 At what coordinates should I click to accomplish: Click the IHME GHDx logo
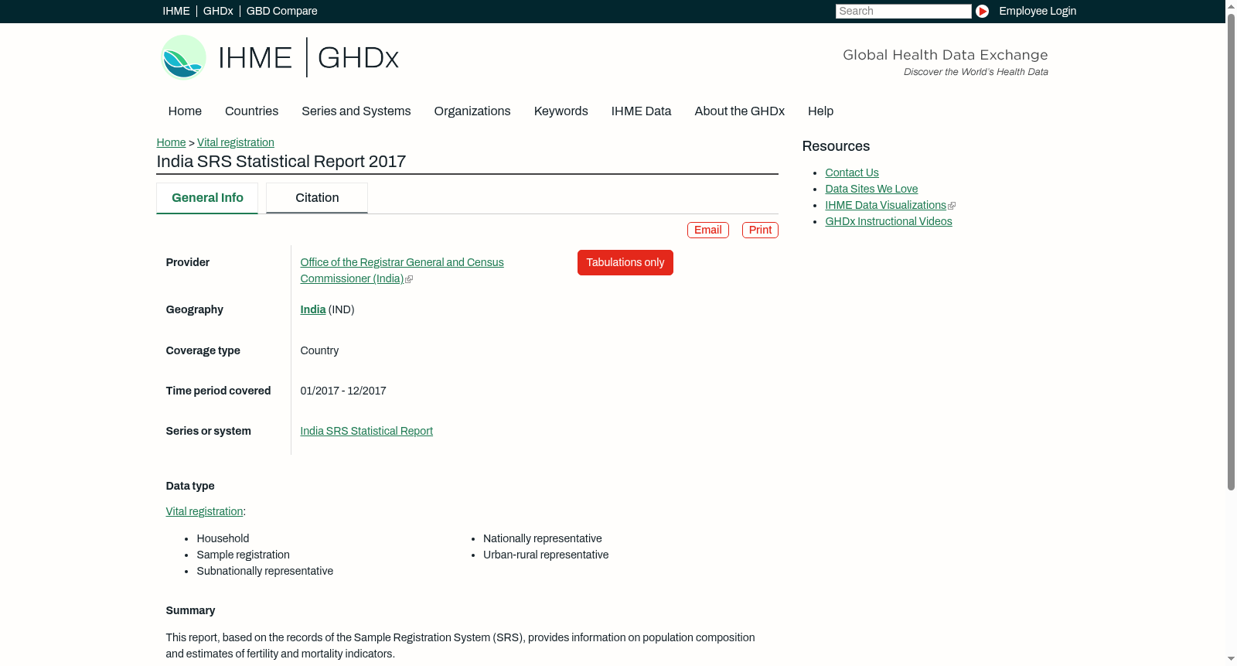[x=280, y=57]
